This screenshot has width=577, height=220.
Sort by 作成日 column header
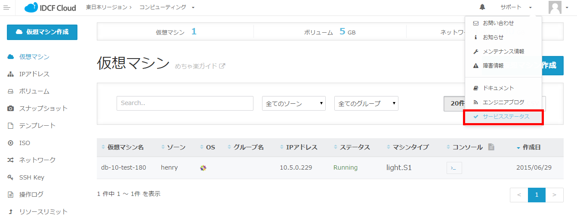(531, 147)
